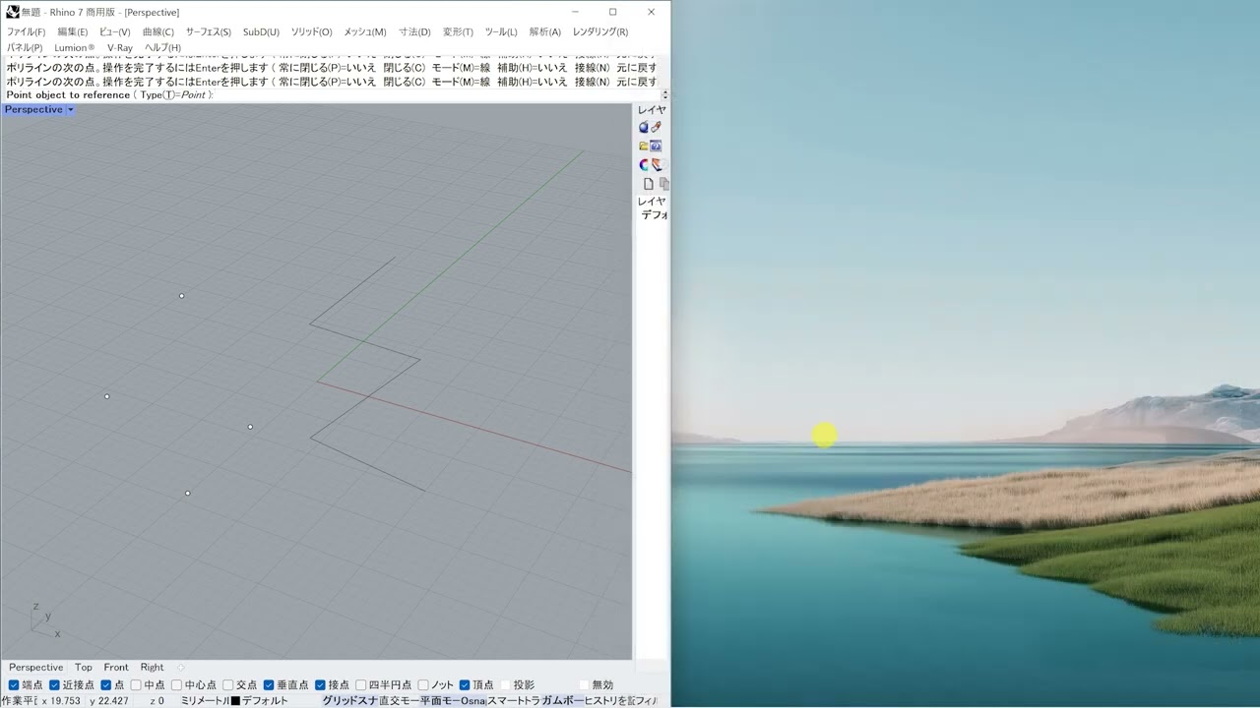This screenshot has height=708, width=1260.
Task: Open SubD(U) menu
Action: tap(261, 31)
